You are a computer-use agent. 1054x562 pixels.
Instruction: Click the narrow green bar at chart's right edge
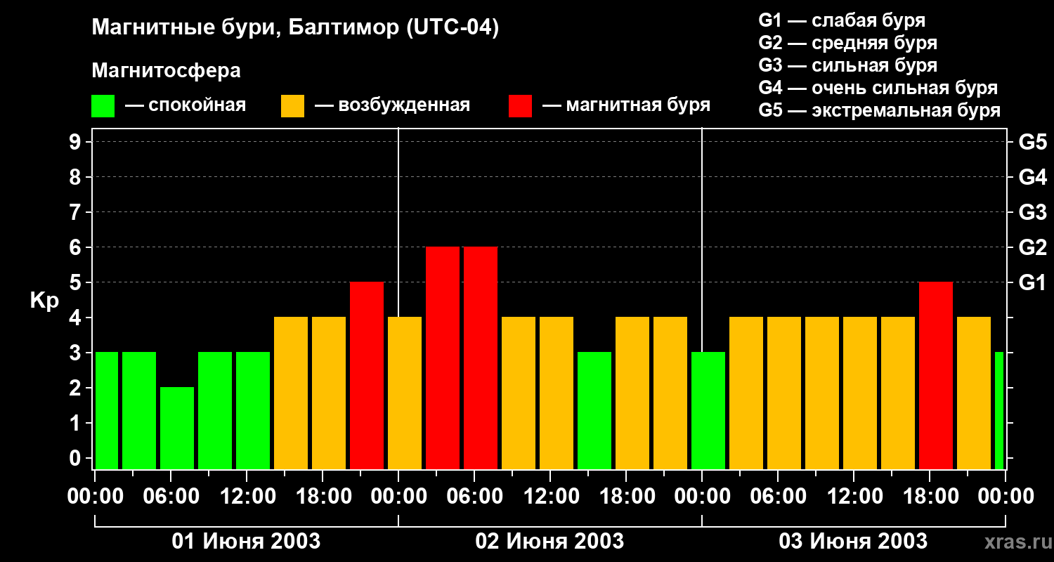(x=999, y=410)
